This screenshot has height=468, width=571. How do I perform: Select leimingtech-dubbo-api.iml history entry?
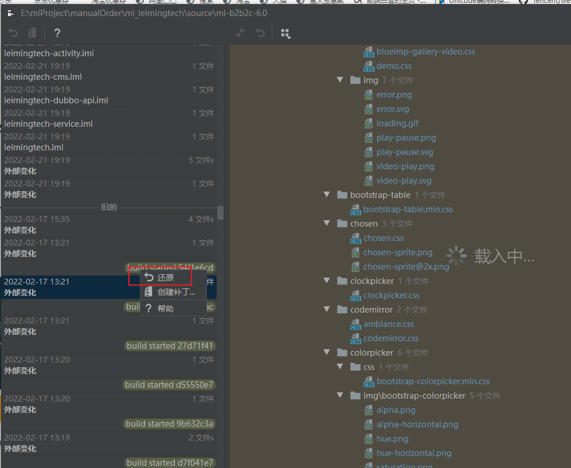[109, 95]
